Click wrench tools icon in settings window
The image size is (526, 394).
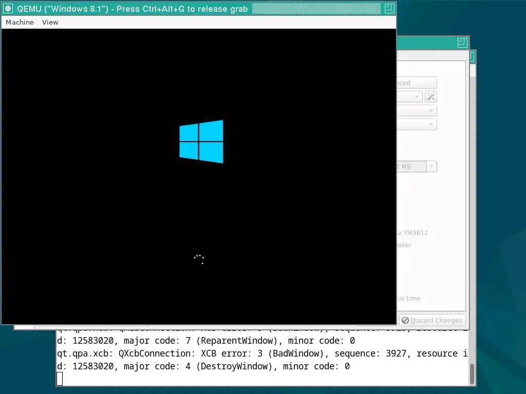[431, 97]
